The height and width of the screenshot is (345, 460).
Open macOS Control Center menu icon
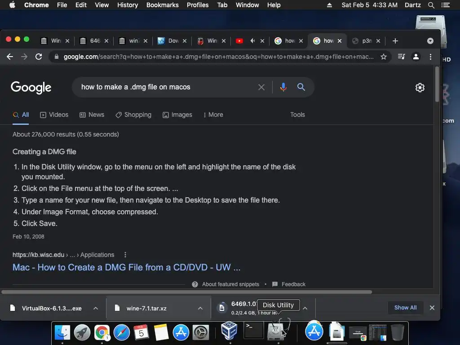[x=445, y=5]
